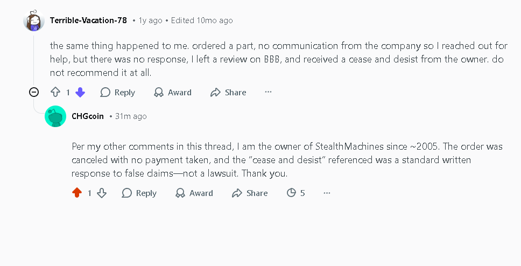This screenshot has width=521, height=266.
Task: Upvote Terrible-Vacation-78's comment
Action: [x=55, y=93]
